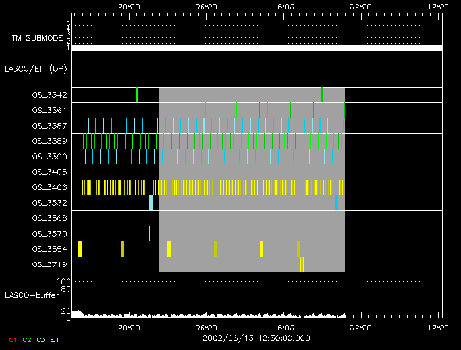Select the OS_3389 row label

click(x=49, y=141)
